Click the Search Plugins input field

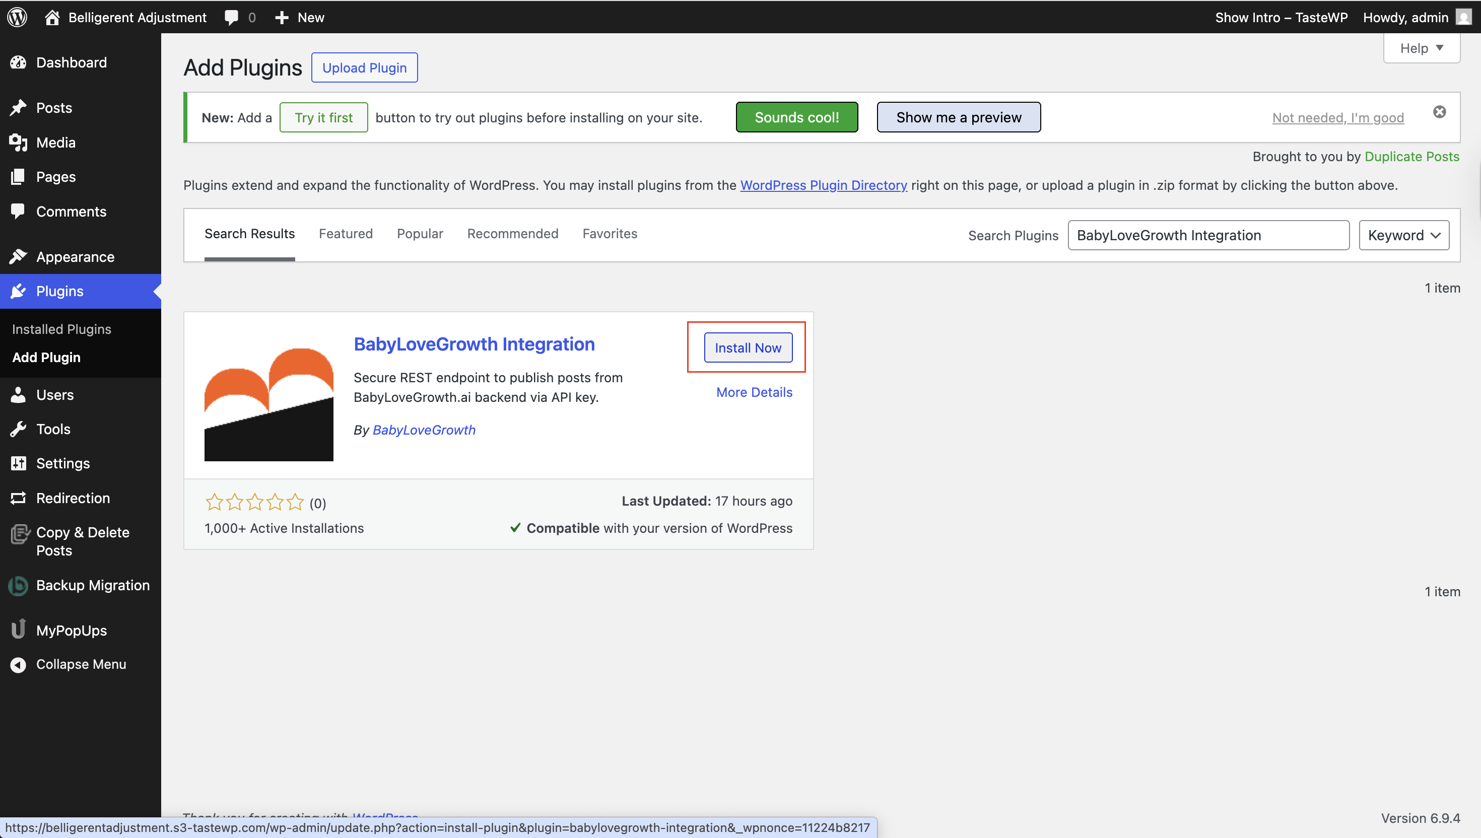[1208, 235]
